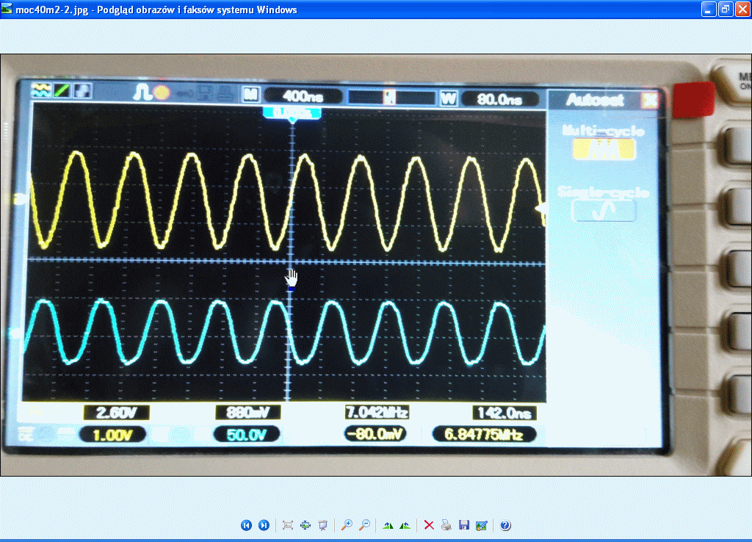The width and height of the screenshot is (752, 542).
Task: Show image at actual size
Action: pos(305,525)
